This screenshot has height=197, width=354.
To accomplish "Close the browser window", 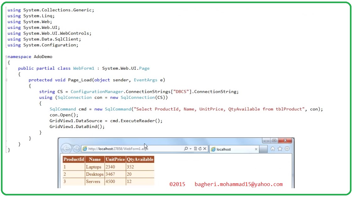I will coord(285,141).
